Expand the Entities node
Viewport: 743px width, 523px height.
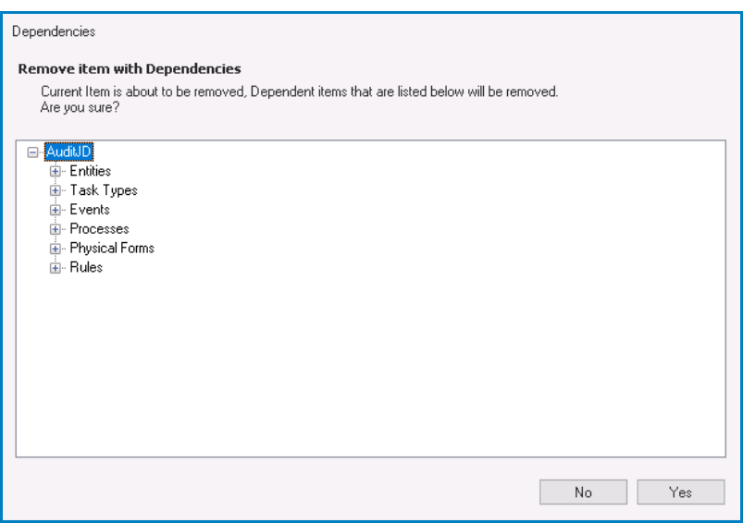(x=56, y=172)
